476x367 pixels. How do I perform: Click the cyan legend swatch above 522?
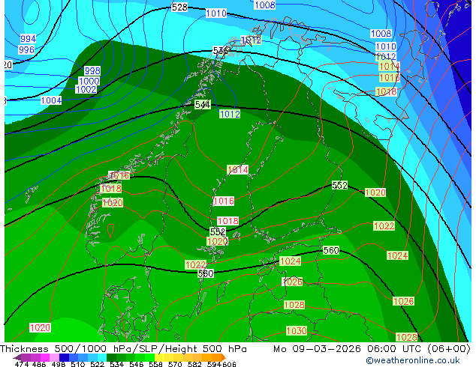point(102,357)
